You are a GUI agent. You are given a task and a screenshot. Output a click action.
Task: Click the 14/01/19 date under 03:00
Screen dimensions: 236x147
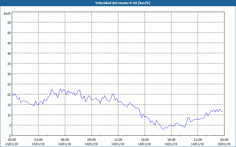tap(38, 144)
